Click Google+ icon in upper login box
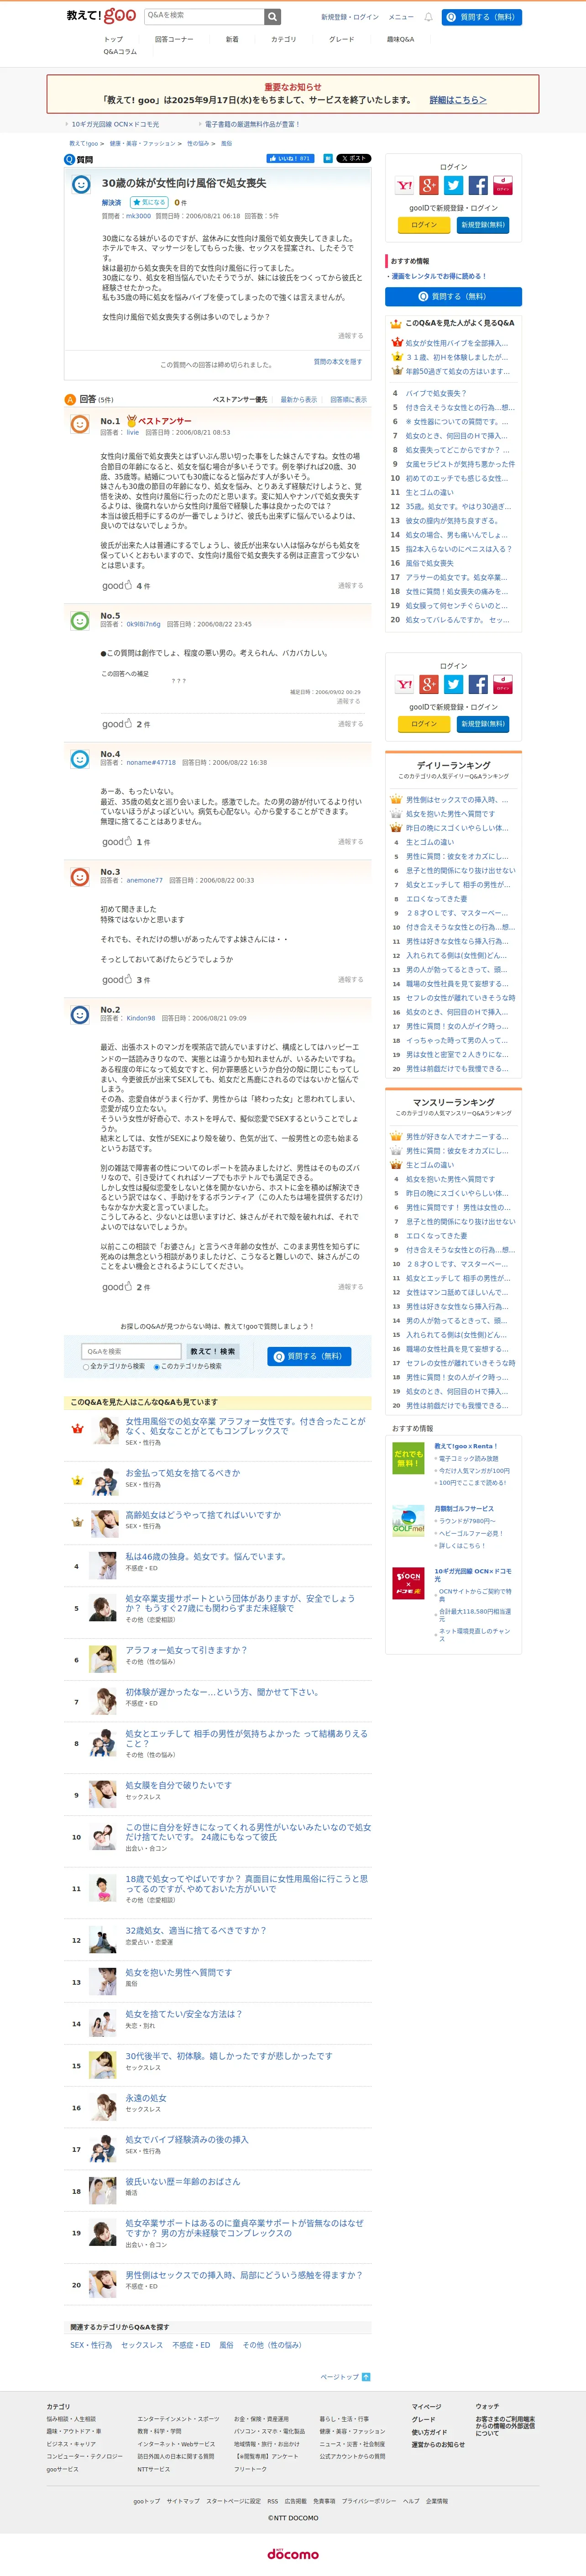The image size is (586, 2576). click(429, 186)
